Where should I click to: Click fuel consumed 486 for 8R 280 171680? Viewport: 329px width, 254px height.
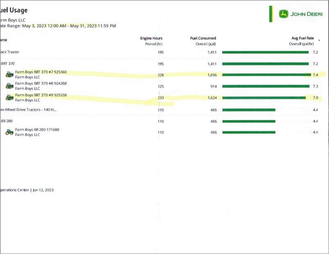[x=214, y=132]
